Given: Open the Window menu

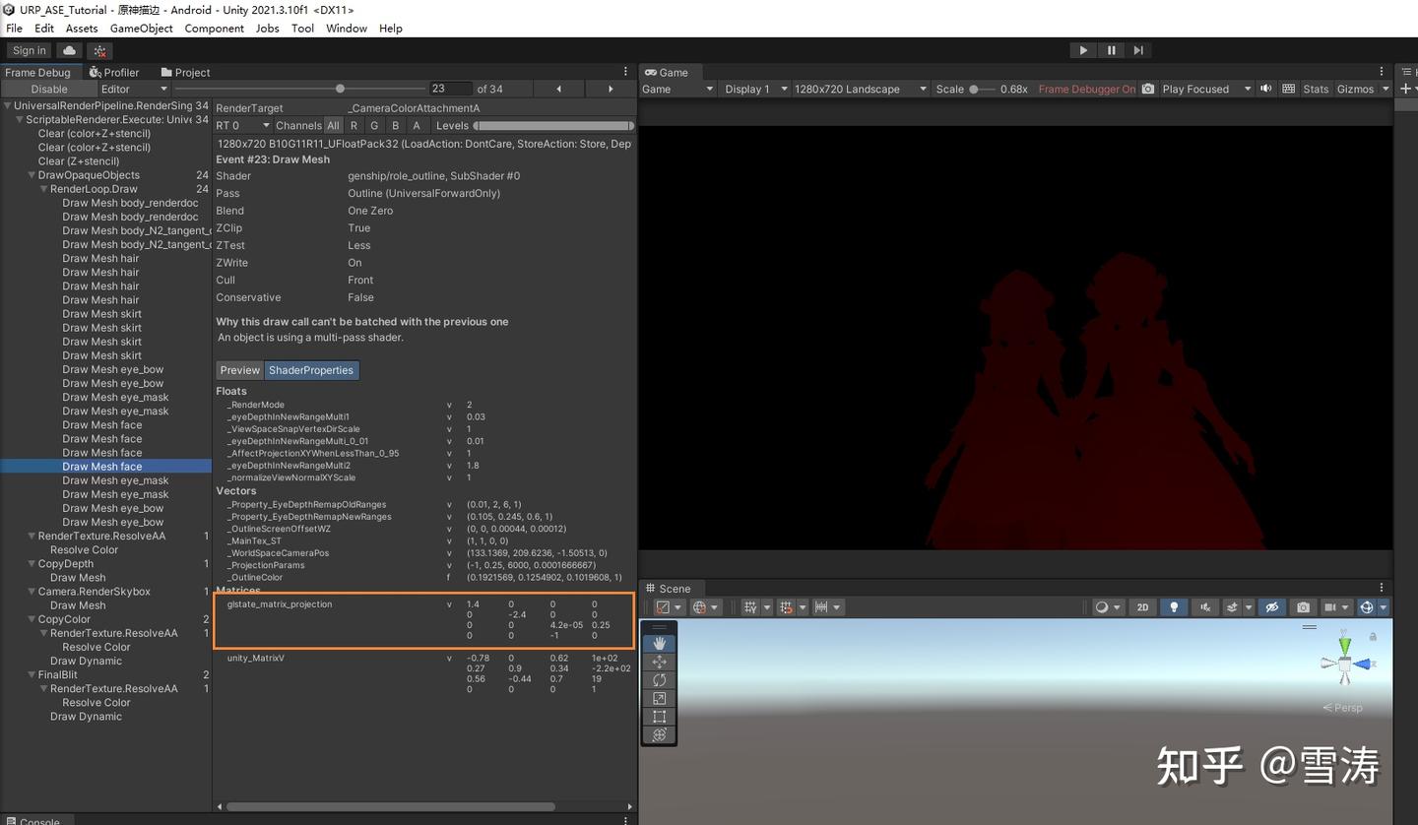Looking at the screenshot, I should (346, 29).
